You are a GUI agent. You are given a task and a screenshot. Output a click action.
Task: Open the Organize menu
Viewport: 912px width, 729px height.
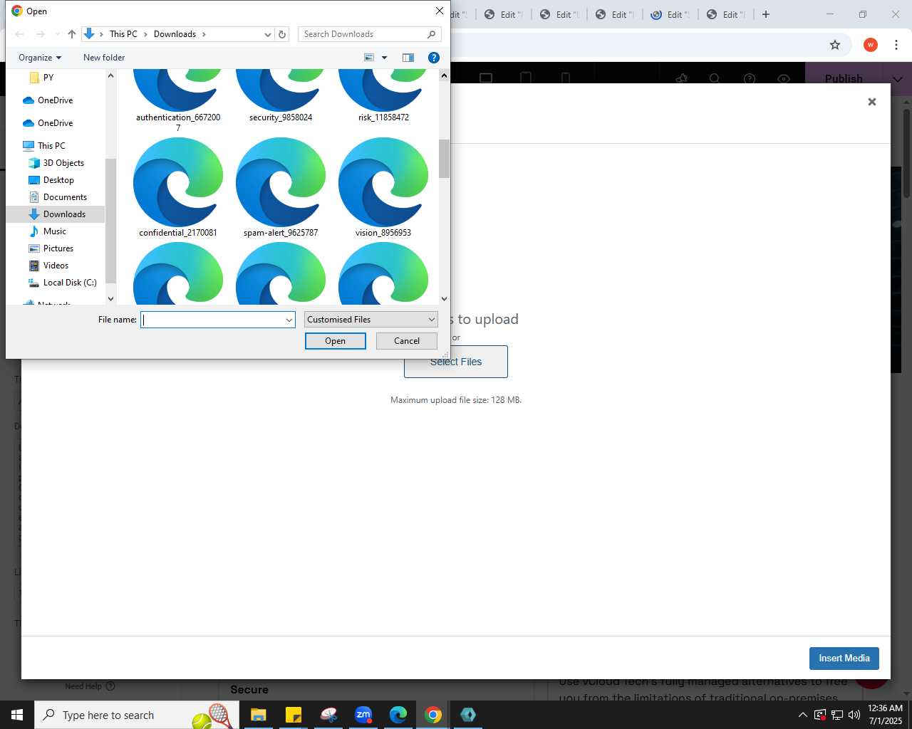pos(40,58)
